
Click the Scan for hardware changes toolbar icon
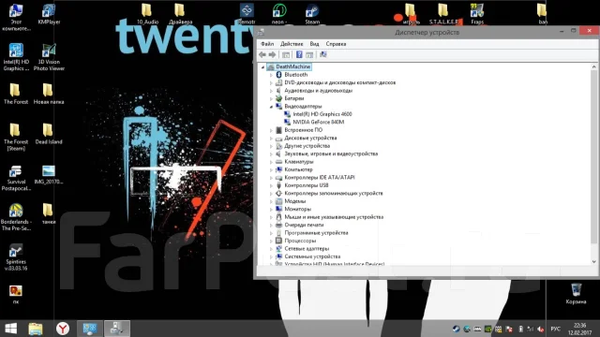click(323, 54)
